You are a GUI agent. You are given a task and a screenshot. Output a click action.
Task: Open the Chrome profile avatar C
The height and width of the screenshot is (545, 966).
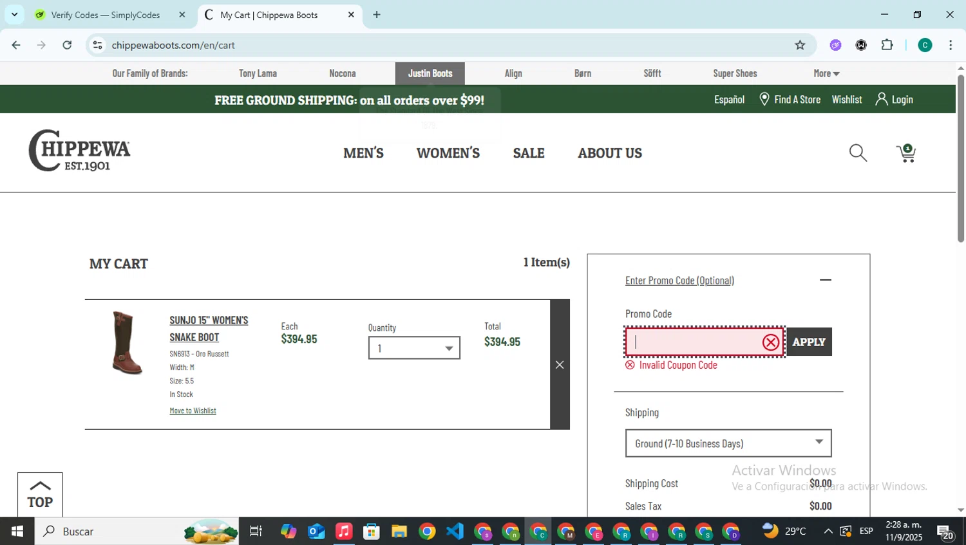(x=925, y=45)
